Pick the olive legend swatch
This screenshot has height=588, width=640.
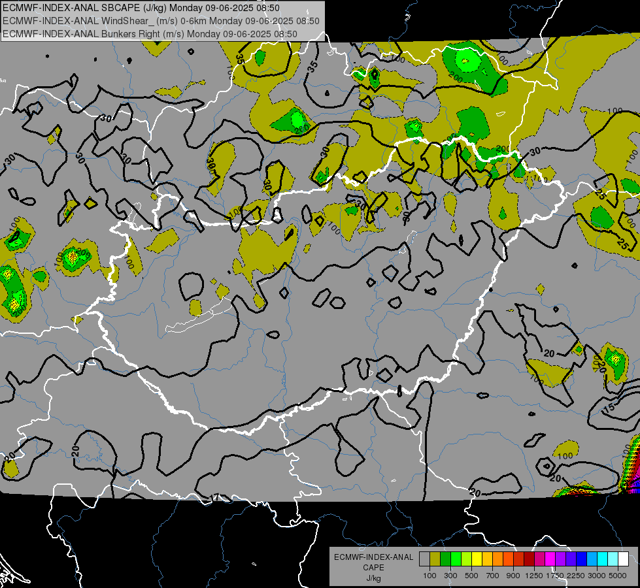pyautogui.click(x=435, y=559)
